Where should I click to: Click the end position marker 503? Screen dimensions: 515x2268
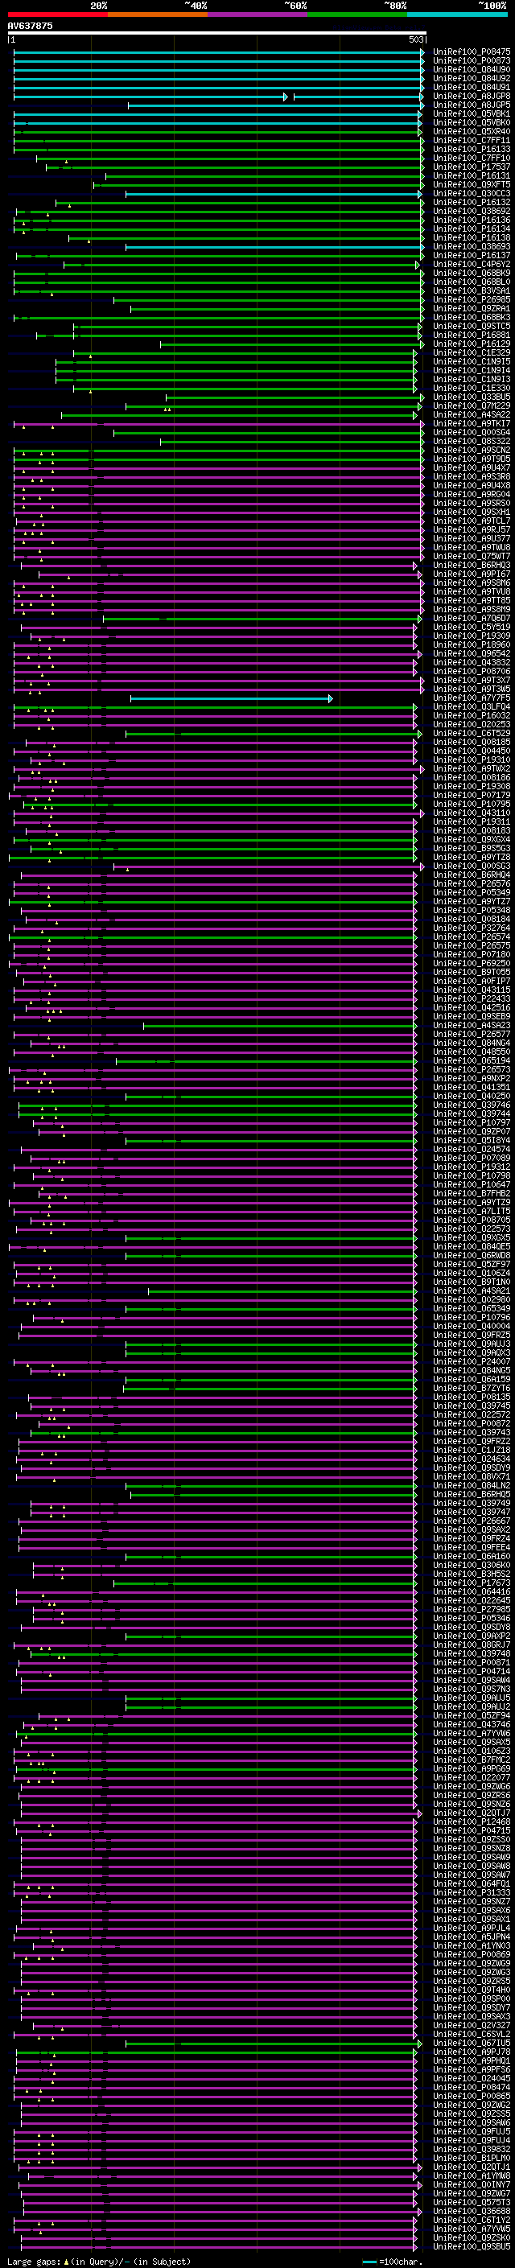pyautogui.click(x=416, y=39)
